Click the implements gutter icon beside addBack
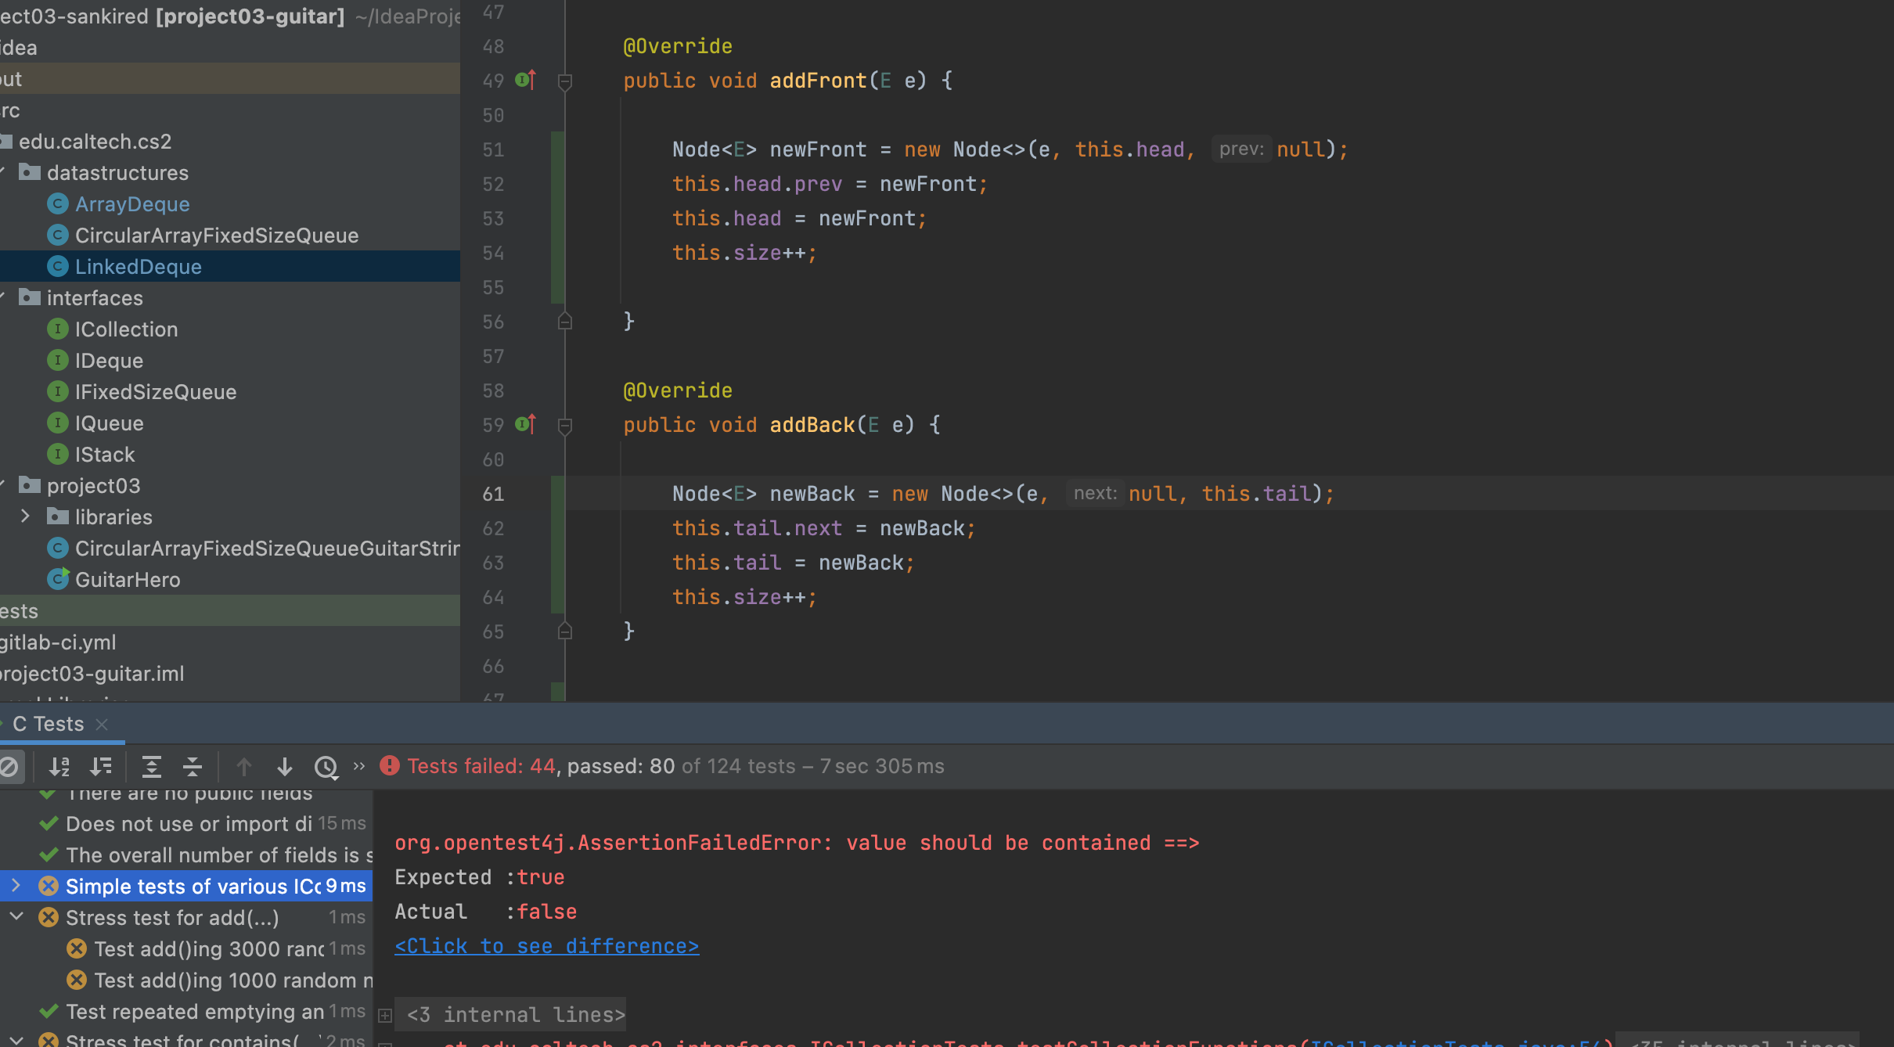 525,424
